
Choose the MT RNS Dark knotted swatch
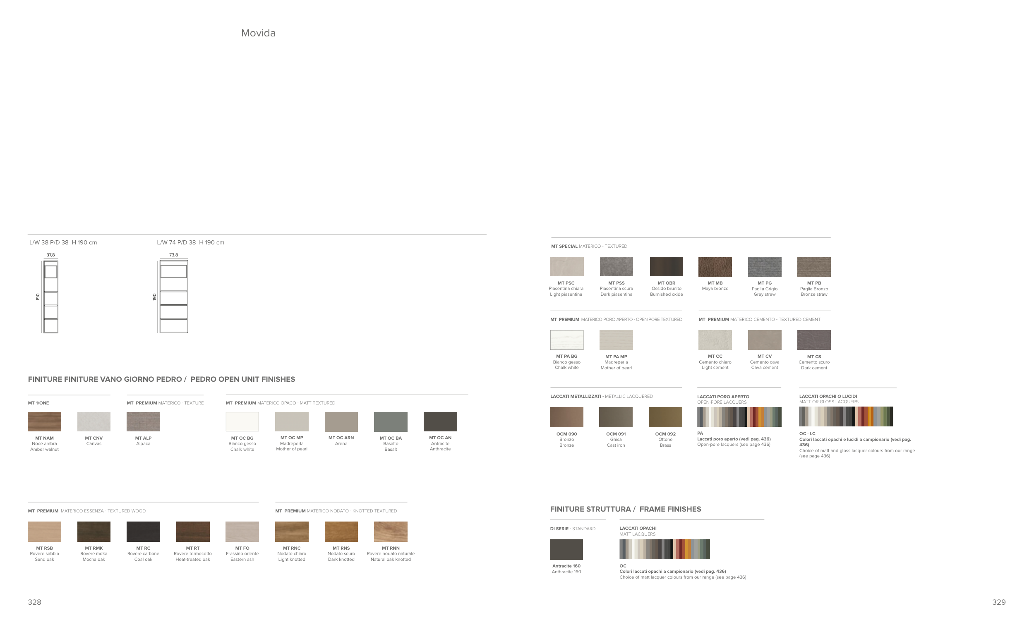coord(341,531)
